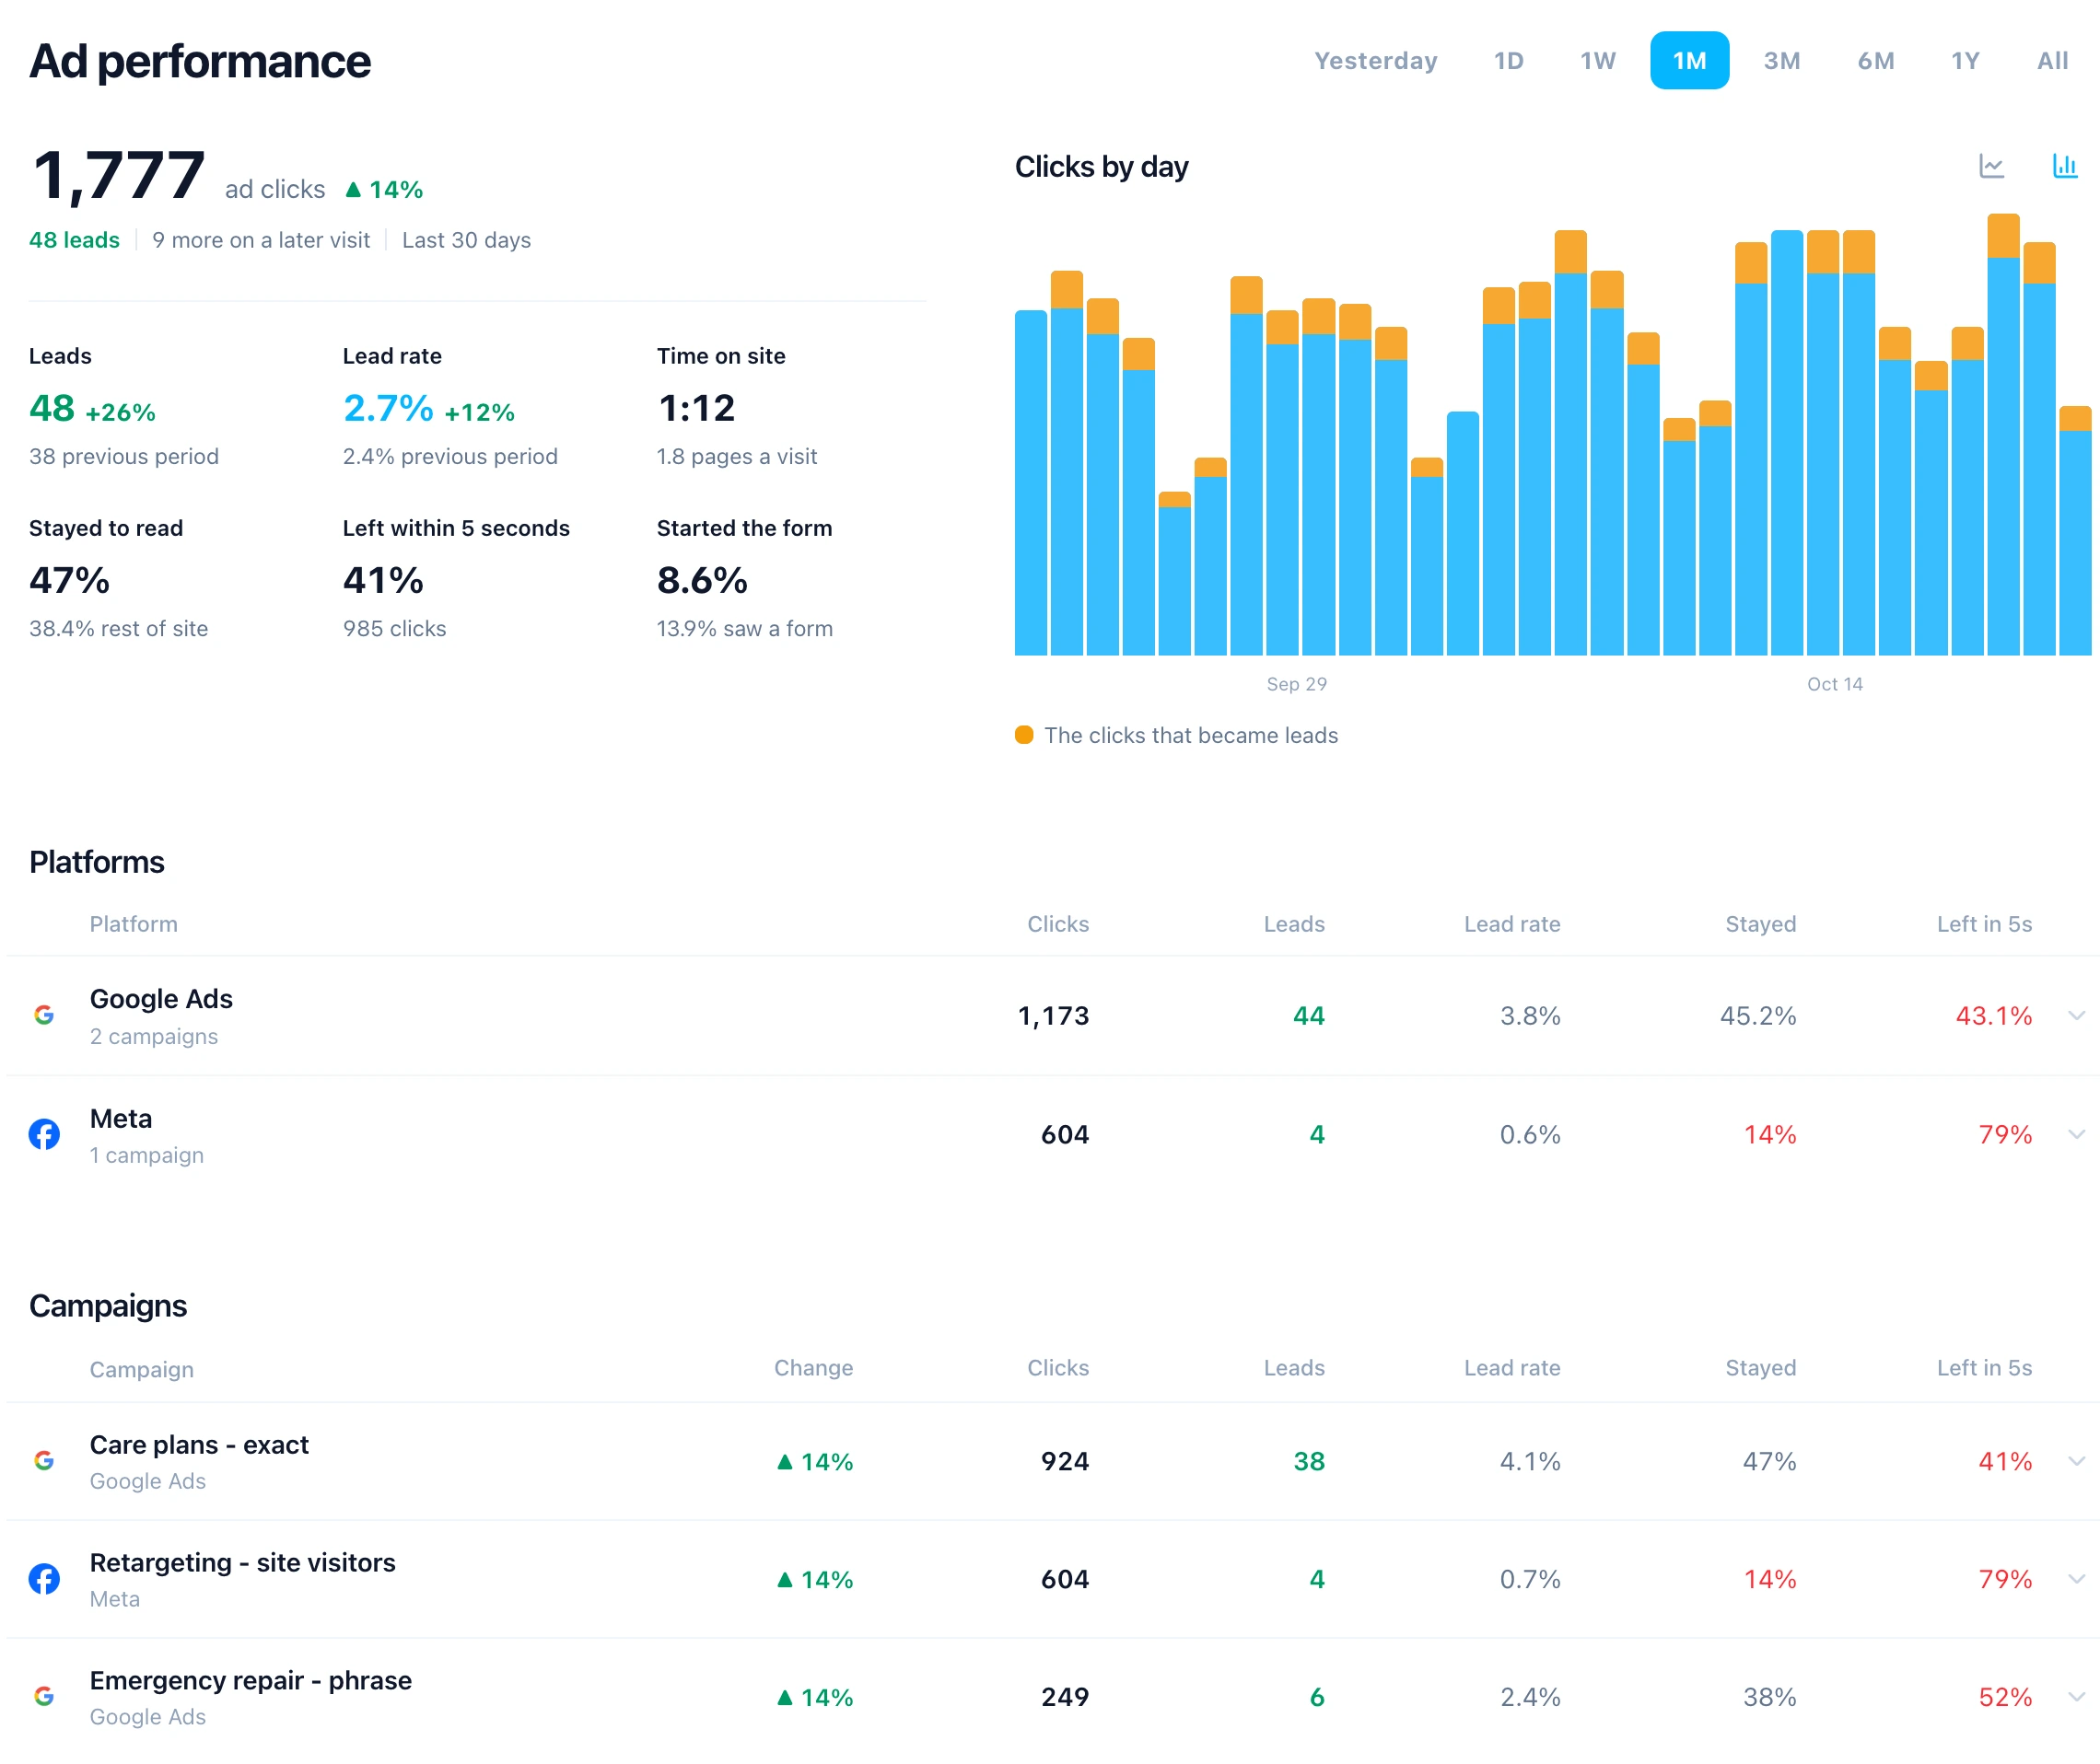
Task: Sort platforms by Stayed column header
Action: (x=1760, y=924)
